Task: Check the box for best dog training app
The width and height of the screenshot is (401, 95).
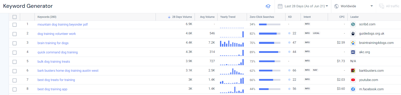Action: tap(15, 89)
